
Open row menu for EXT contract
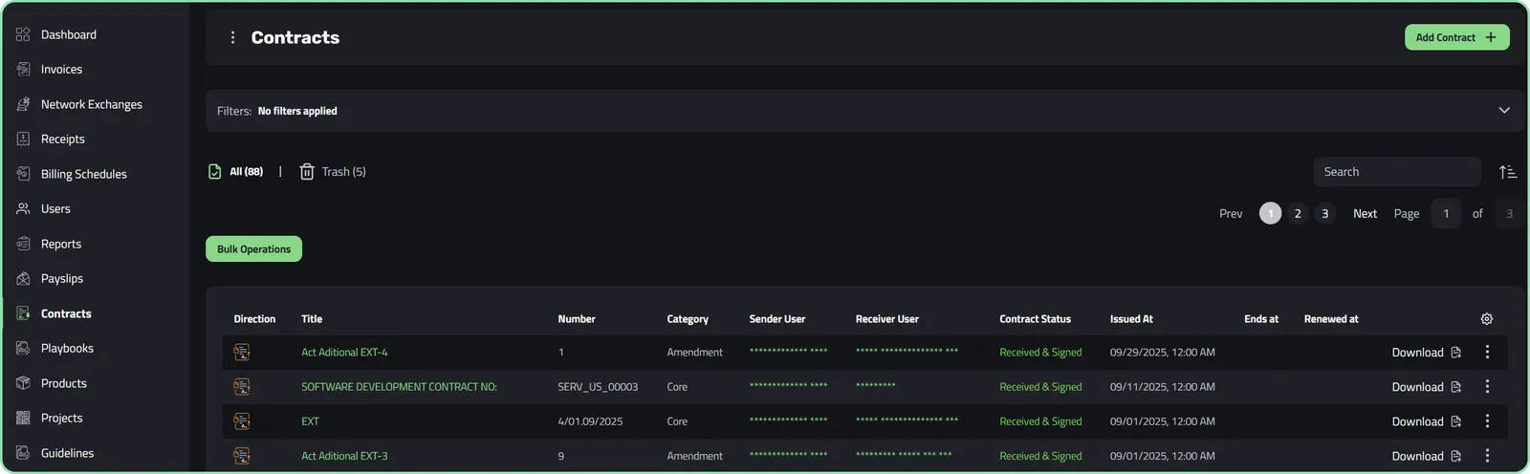[1487, 421]
